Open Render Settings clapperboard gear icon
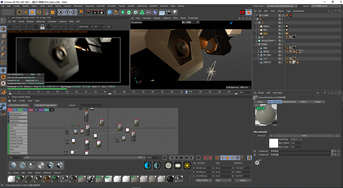 [102, 12]
